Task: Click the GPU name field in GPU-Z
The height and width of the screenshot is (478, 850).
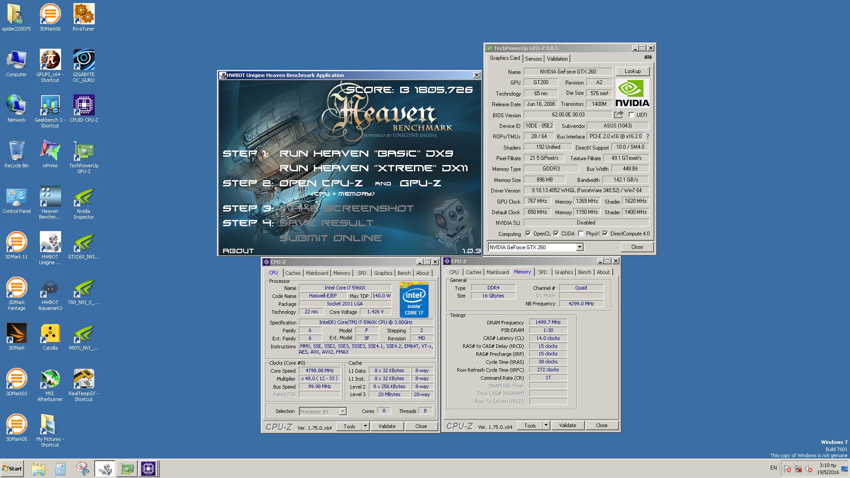Action: coord(568,71)
